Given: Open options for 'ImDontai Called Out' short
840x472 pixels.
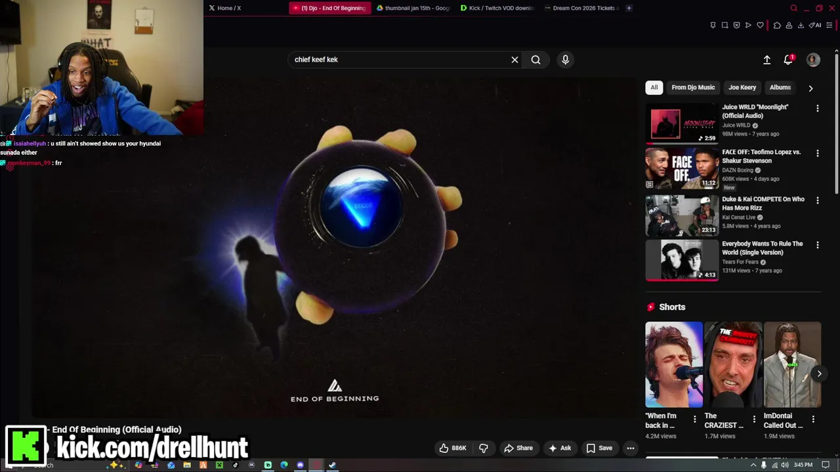Looking at the screenshot, I should (x=813, y=420).
